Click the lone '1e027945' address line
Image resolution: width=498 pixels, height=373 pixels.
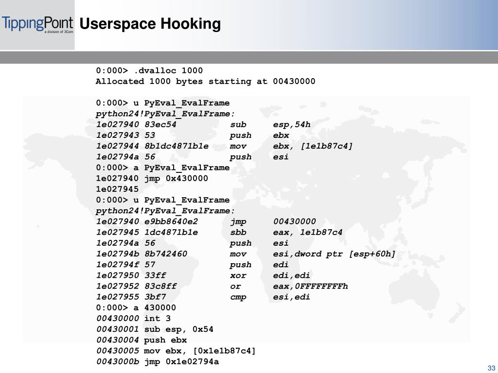point(117,189)
